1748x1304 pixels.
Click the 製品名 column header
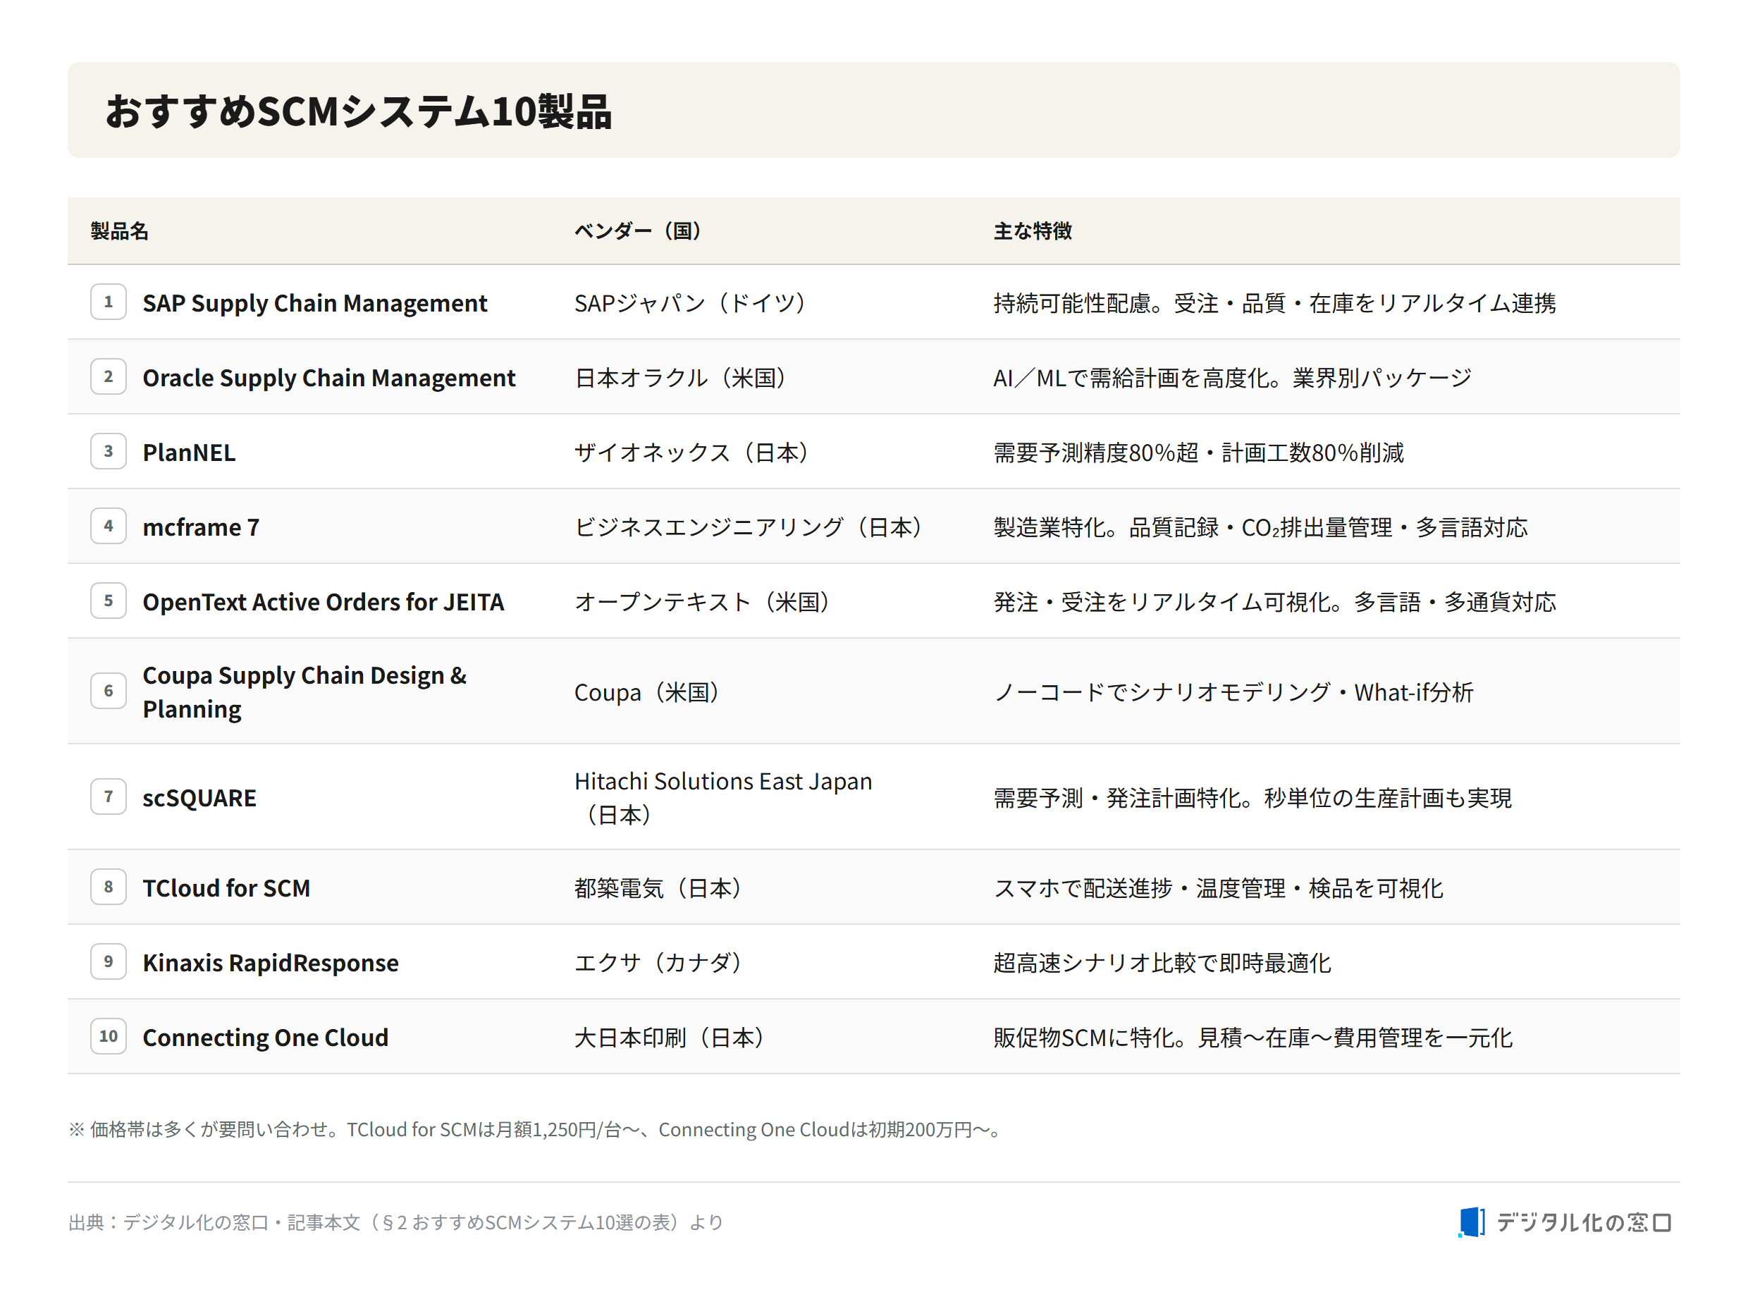point(119,230)
